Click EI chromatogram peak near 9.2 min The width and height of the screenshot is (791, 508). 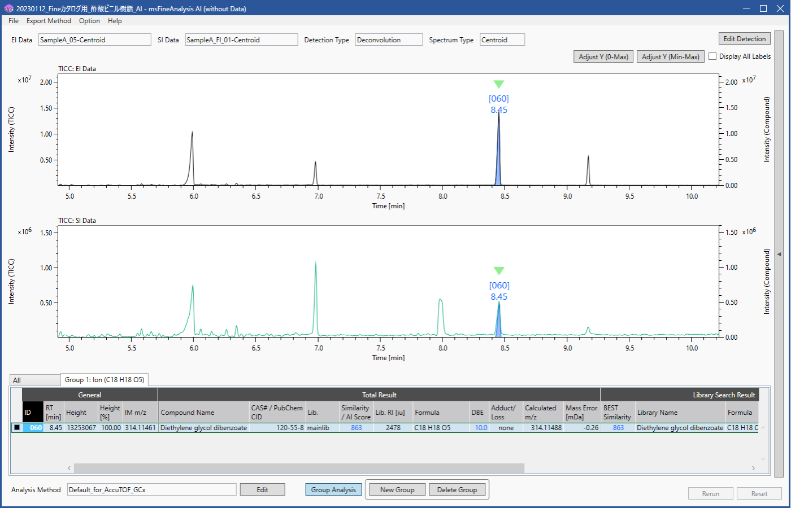(588, 170)
